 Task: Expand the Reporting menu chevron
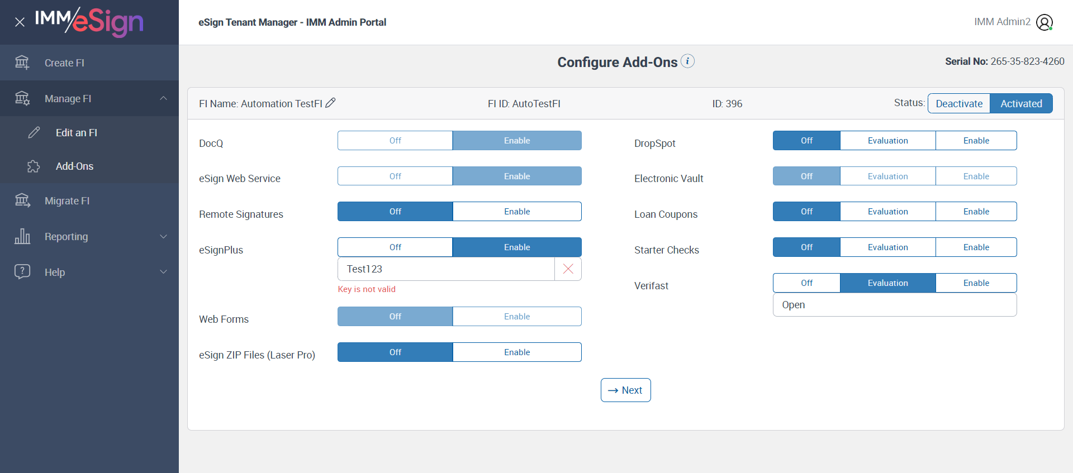[163, 236]
